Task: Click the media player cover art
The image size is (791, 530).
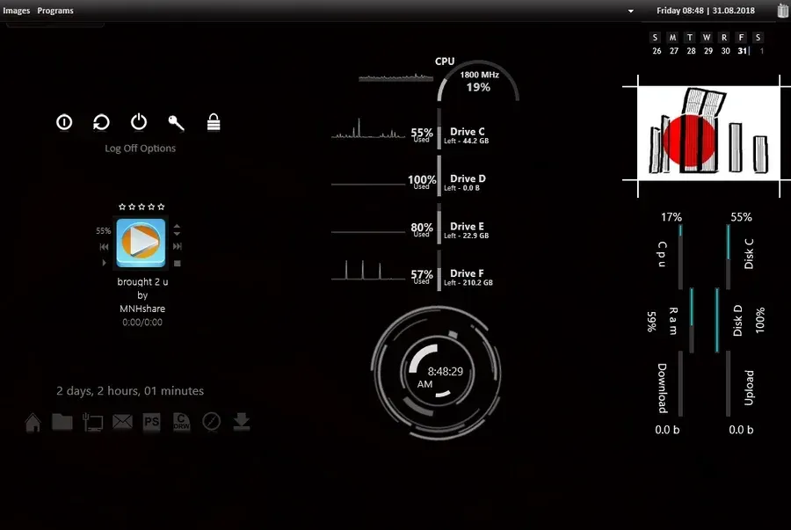Action: (141, 243)
